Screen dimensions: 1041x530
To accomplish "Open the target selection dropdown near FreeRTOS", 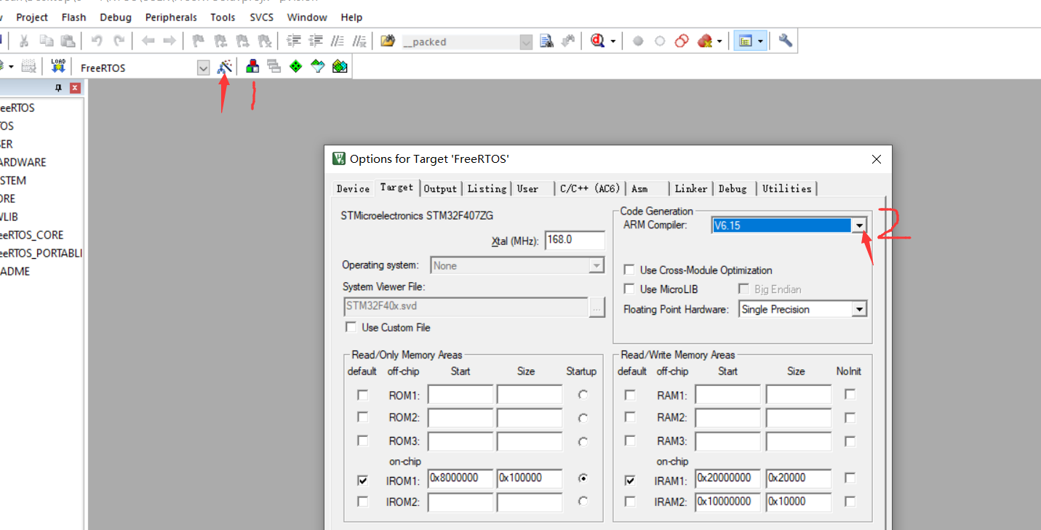I will tap(203, 67).
